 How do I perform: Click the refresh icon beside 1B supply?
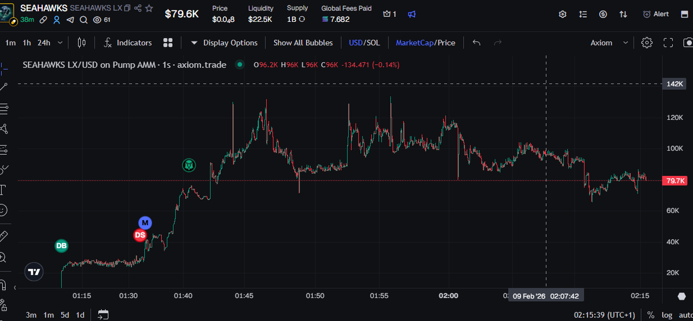pos(301,19)
